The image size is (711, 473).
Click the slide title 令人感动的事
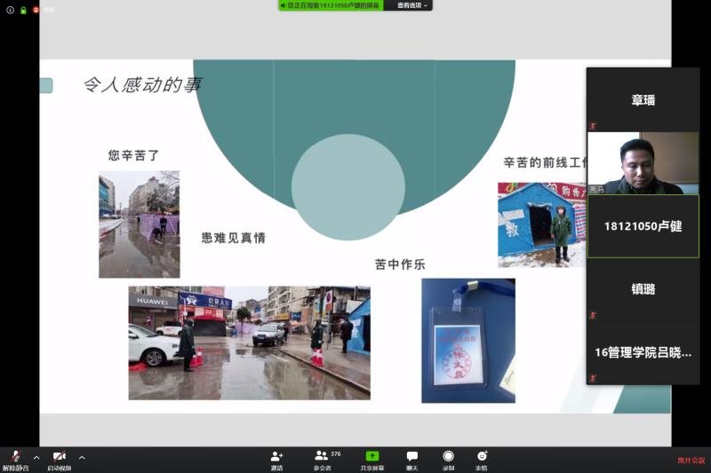[x=142, y=84]
